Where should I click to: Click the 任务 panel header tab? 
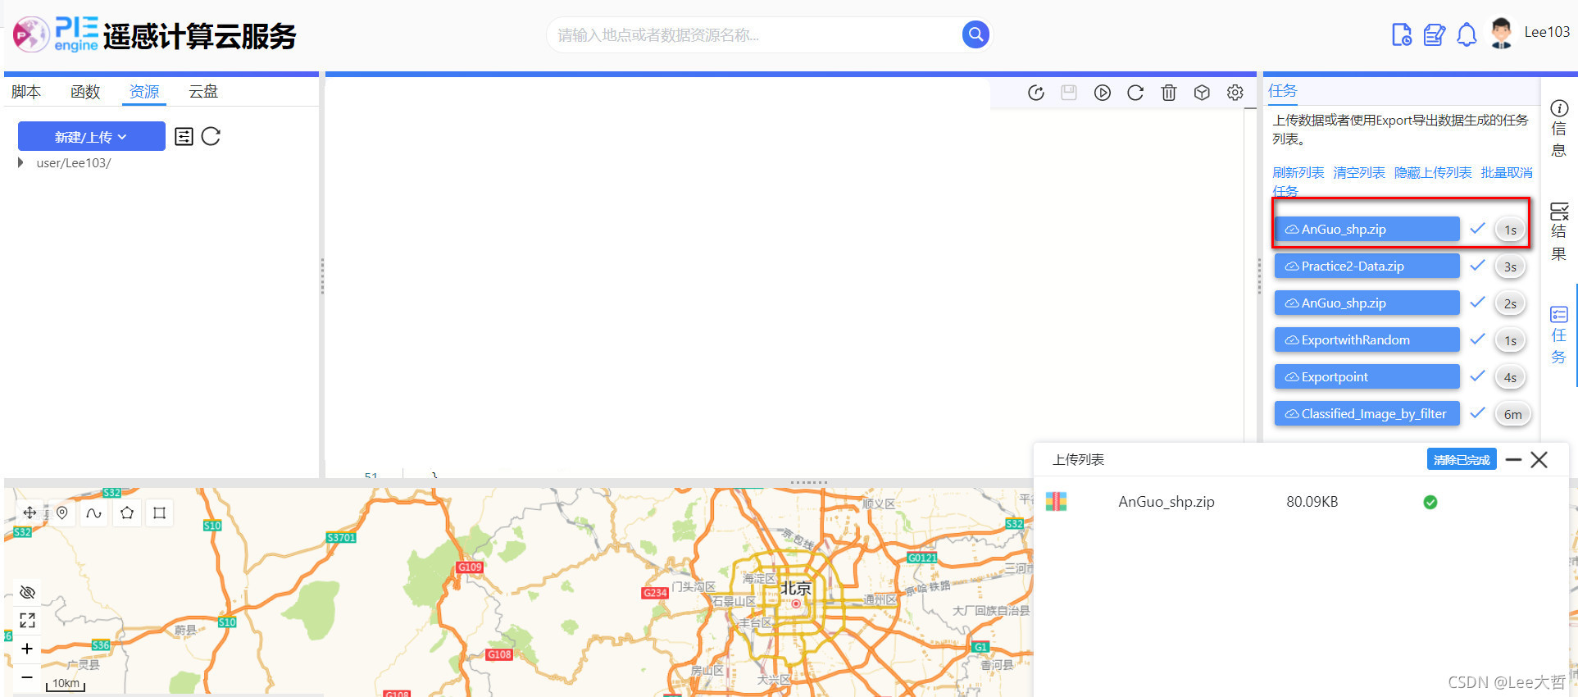click(1283, 90)
